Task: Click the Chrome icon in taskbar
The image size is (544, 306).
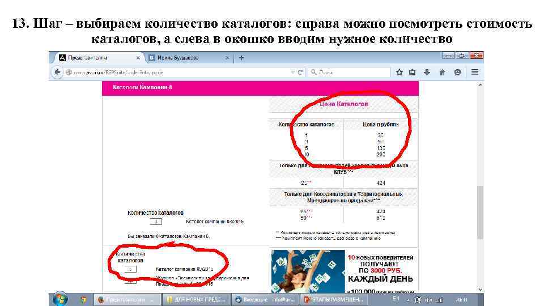Action: (x=83, y=299)
